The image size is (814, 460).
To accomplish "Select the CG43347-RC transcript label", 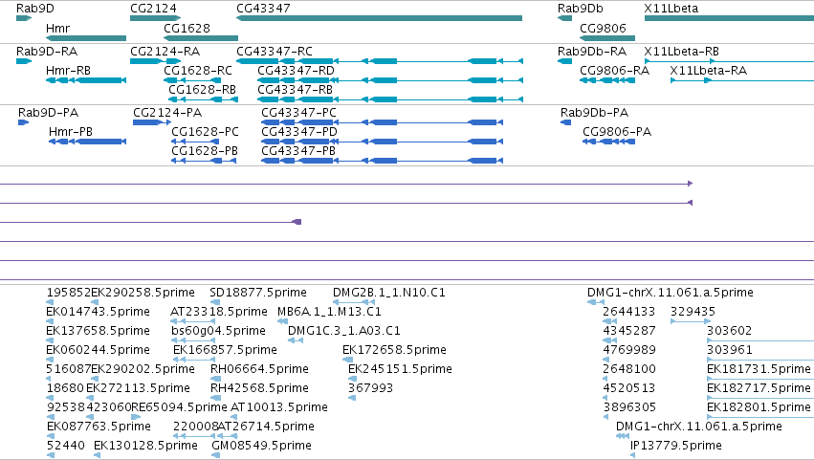I will click(275, 52).
